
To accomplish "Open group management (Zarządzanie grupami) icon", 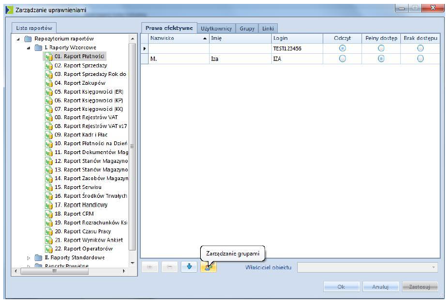I will (x=208, y=267).
